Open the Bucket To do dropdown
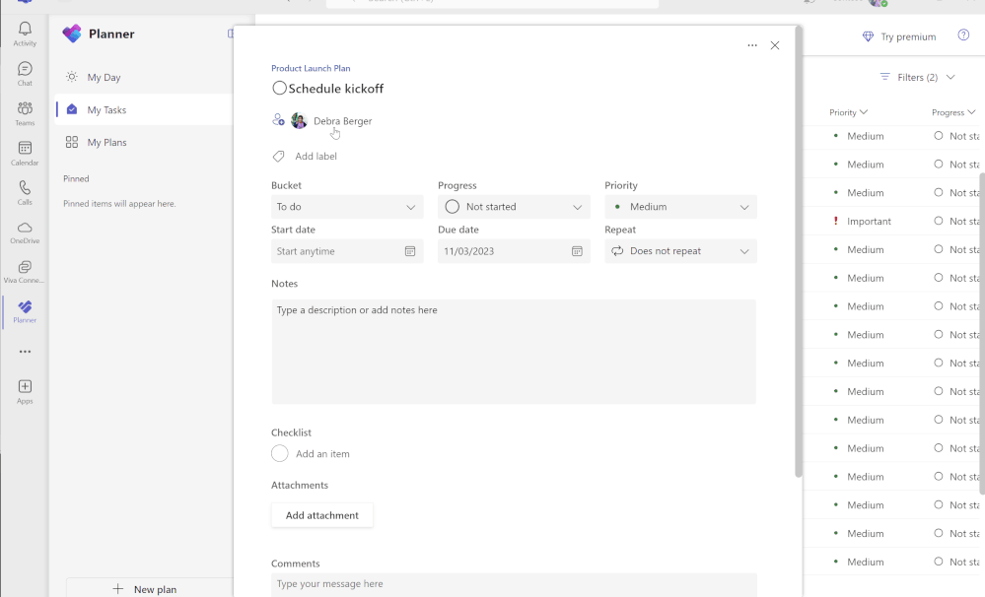Screen dimensions: 985x597 [346, 207]
